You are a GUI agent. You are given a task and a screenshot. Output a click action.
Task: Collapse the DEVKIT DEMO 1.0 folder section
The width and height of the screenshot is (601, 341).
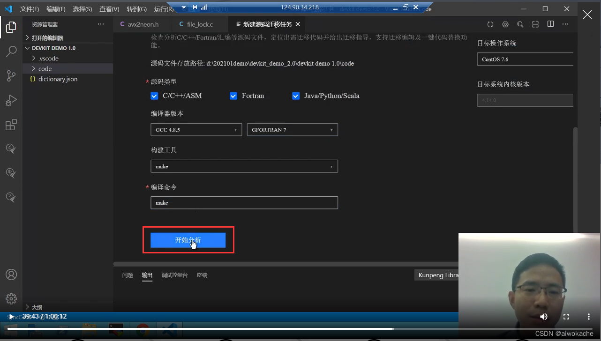point(68,48)
